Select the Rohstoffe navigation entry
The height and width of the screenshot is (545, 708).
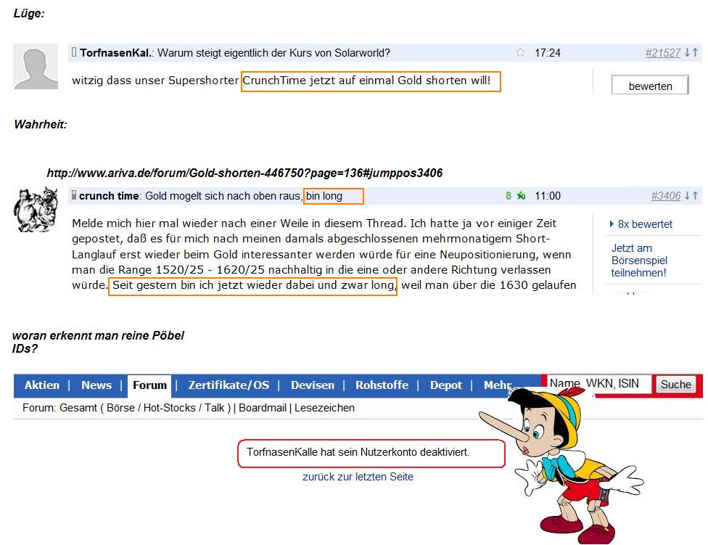(382, 385)
